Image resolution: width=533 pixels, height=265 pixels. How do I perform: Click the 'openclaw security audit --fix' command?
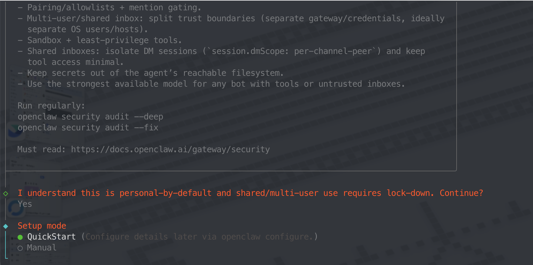(x=88, y=128)
